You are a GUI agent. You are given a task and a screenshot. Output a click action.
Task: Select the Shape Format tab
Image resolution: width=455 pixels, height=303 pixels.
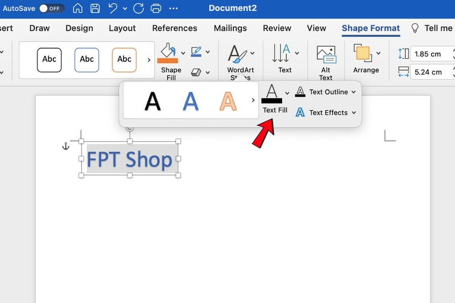[371, 28]
